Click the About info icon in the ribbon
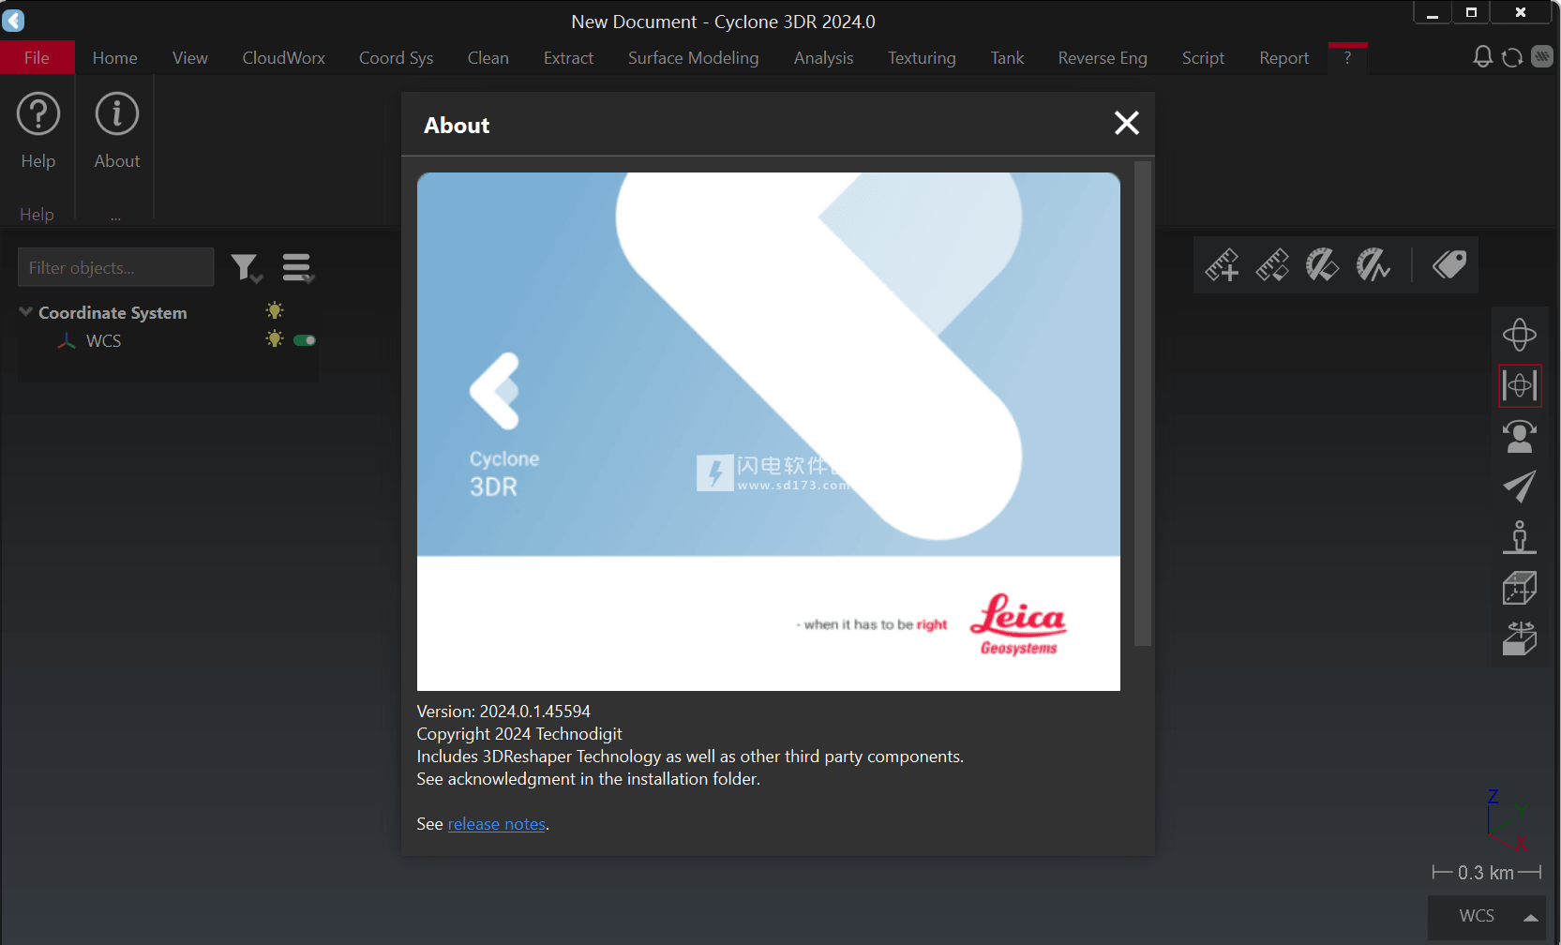Screen dimensions: 1561x945 click(117, 114)
